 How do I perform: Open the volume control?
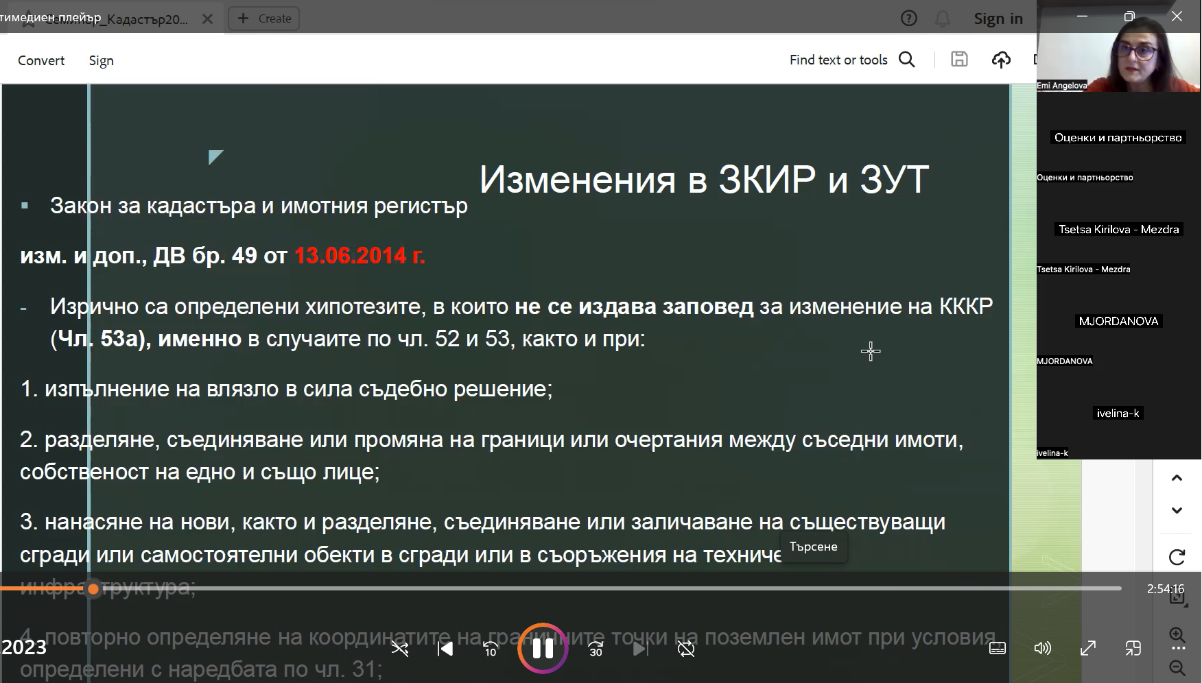coord(1042,648)
